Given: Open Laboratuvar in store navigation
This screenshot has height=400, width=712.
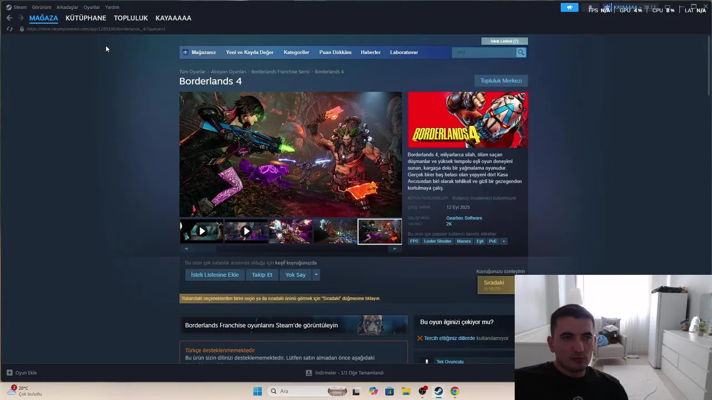Looking at the screenshot, I should click(x=404, y=52).
